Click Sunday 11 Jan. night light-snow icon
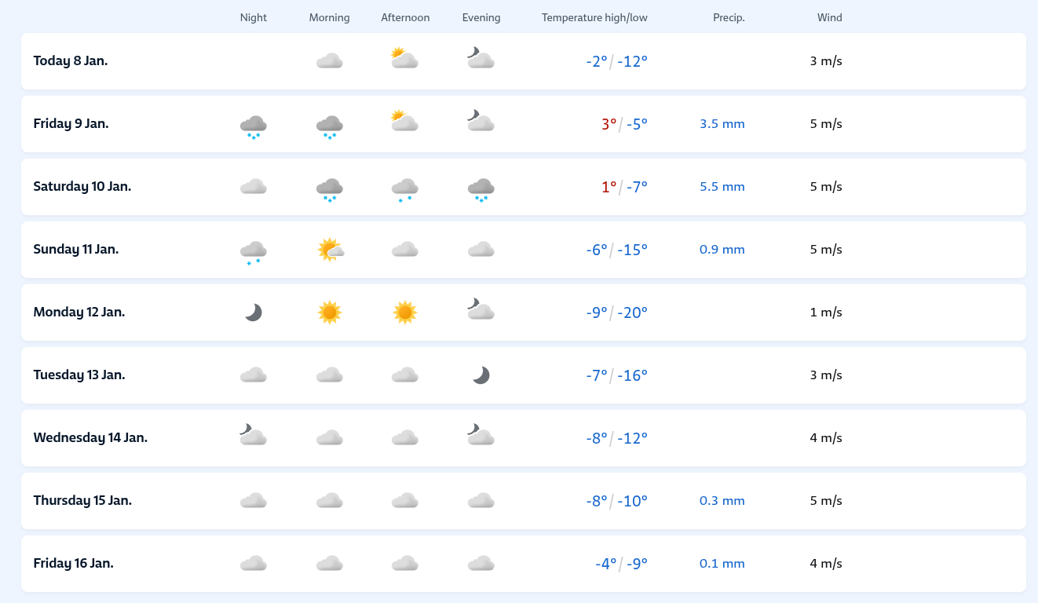1038x603 pixels. tap(253, 252)
